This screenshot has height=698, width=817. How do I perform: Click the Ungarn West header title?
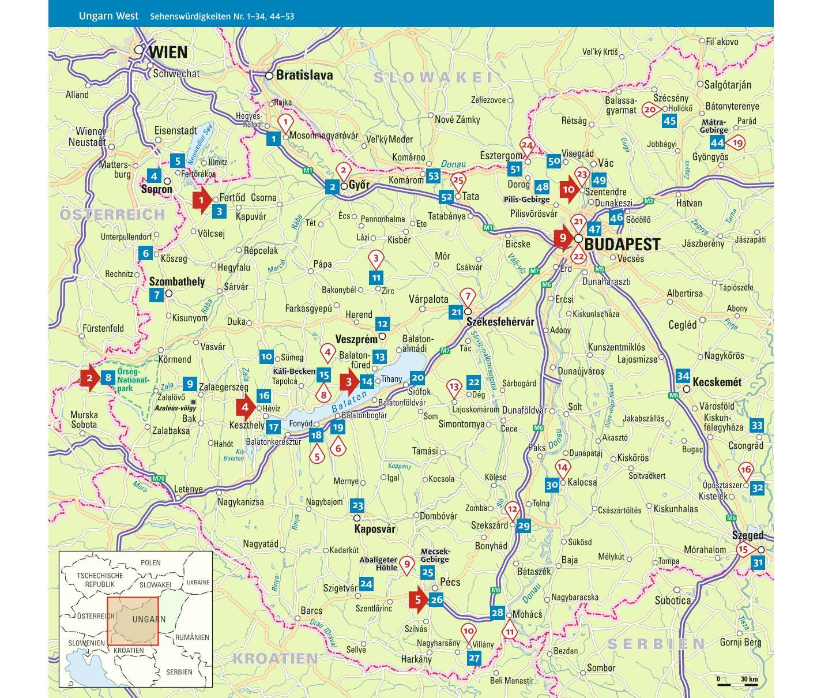point(108,16)
